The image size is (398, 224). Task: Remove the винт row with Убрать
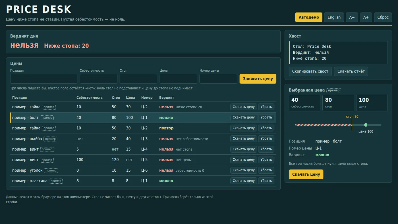(266, 149)
